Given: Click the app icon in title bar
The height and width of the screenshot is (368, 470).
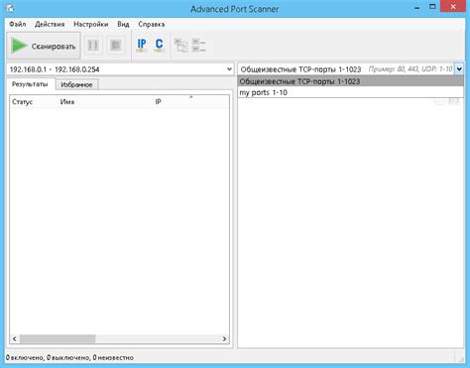Looking at the screenshot, I should point(10,8).
